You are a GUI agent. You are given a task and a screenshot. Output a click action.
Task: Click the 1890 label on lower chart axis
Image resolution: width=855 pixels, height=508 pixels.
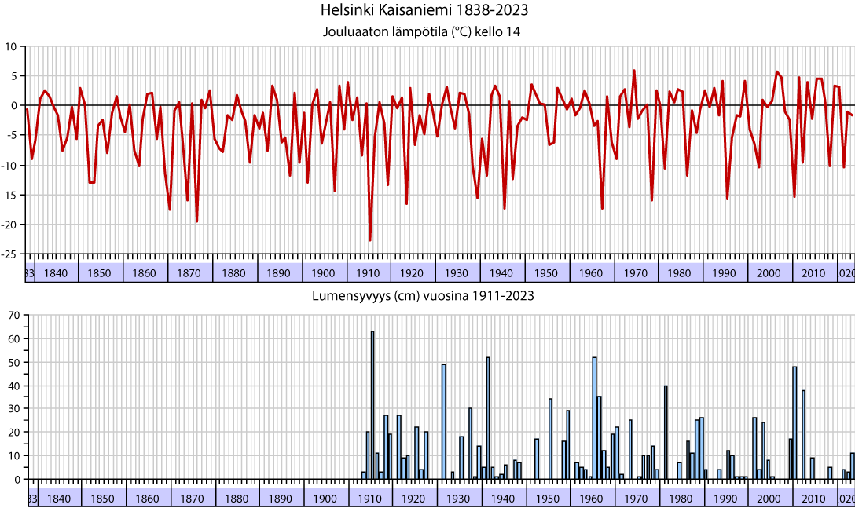point(281,499)
